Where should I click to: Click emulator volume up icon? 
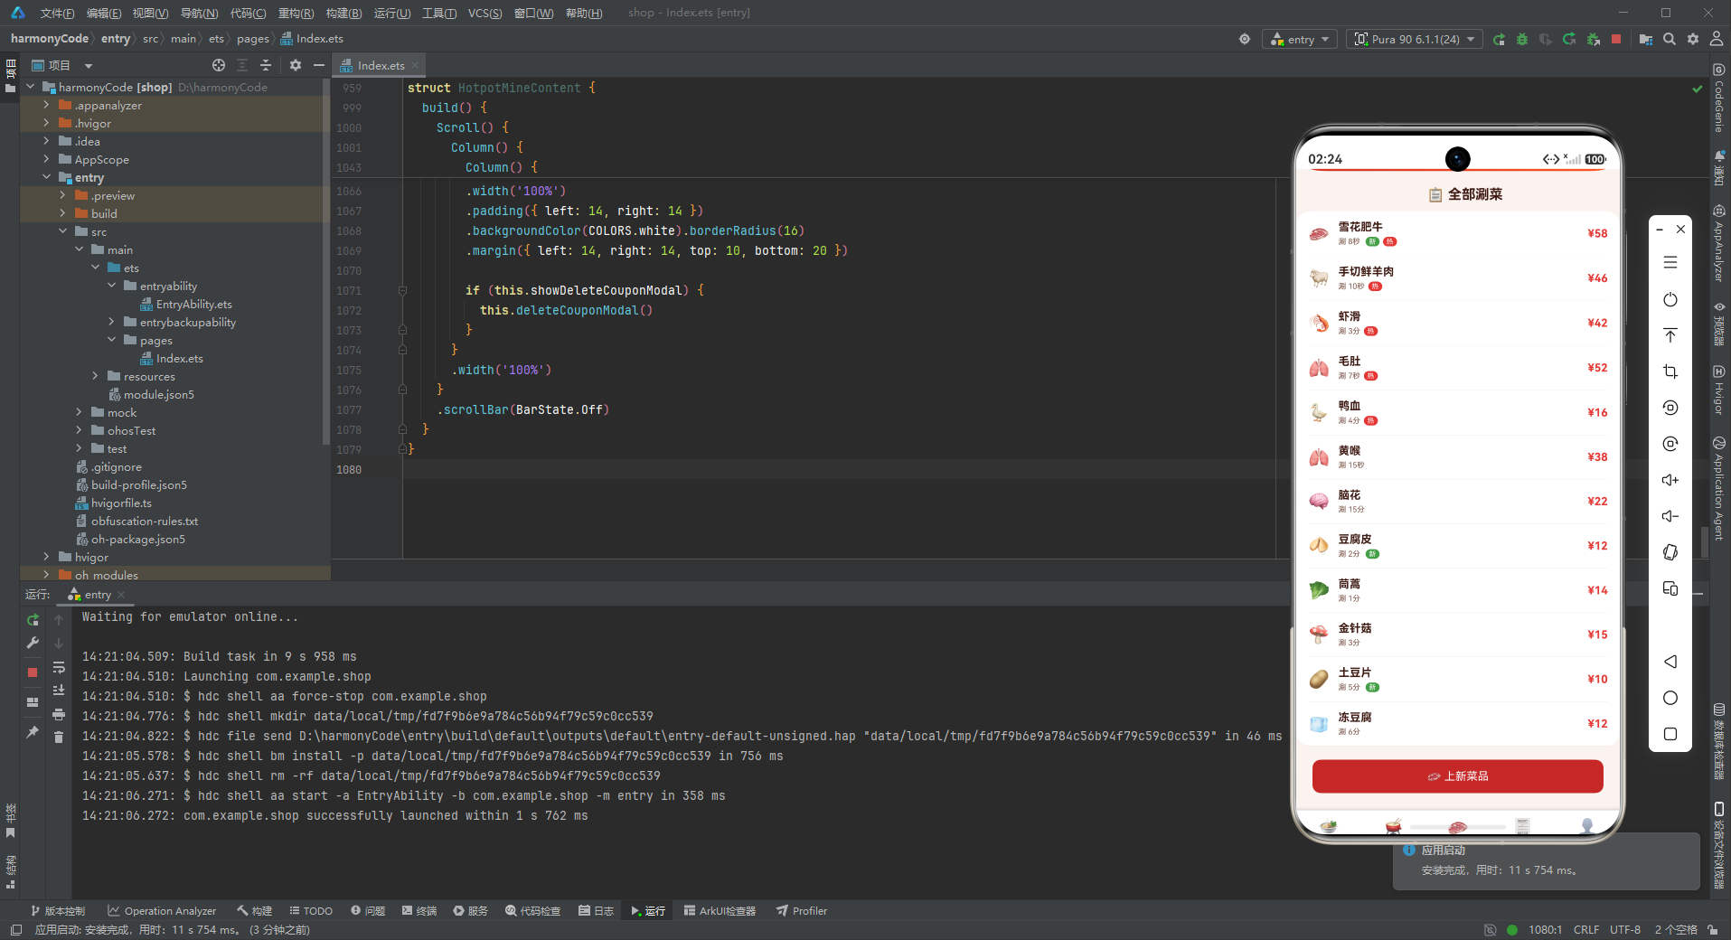point(1670,480)
